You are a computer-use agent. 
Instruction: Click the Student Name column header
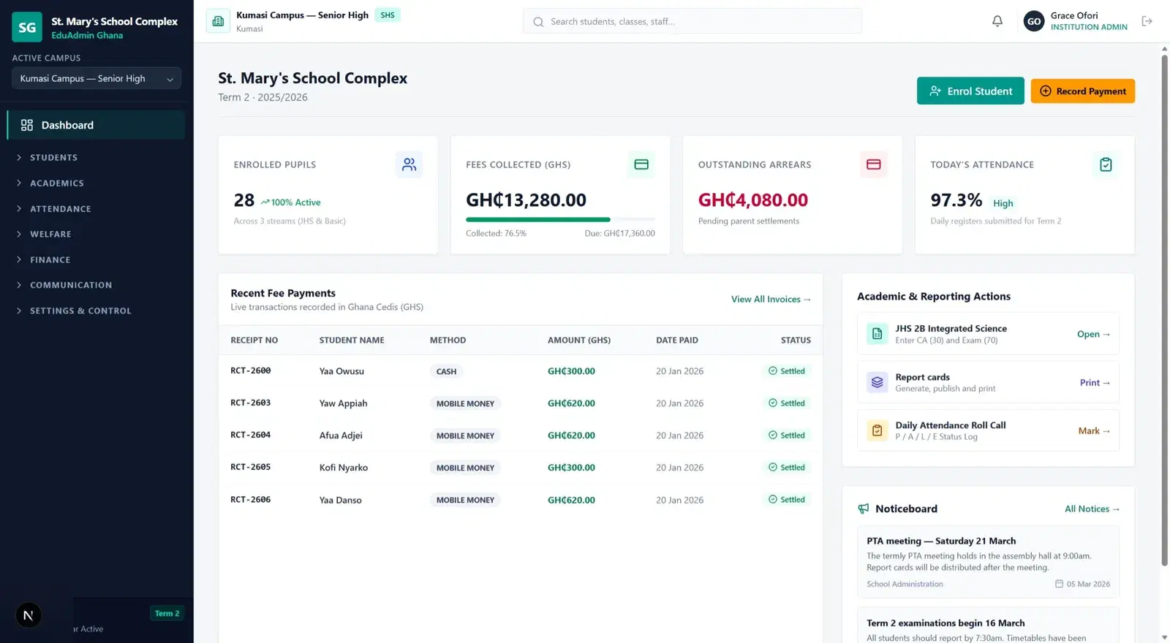coord(352,340)
